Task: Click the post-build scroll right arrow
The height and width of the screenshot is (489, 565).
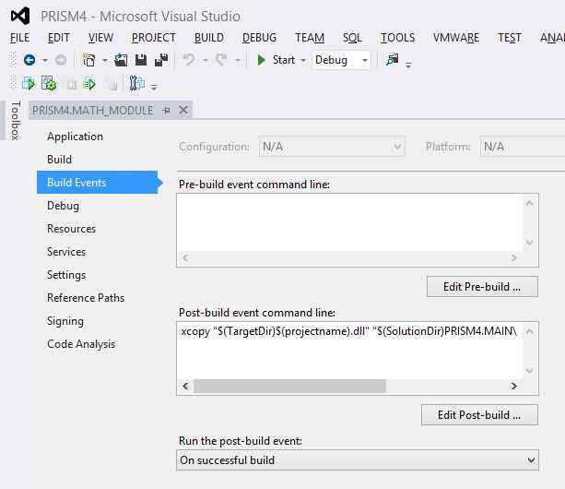Action: pyautogui.click(x=513, y=387)
